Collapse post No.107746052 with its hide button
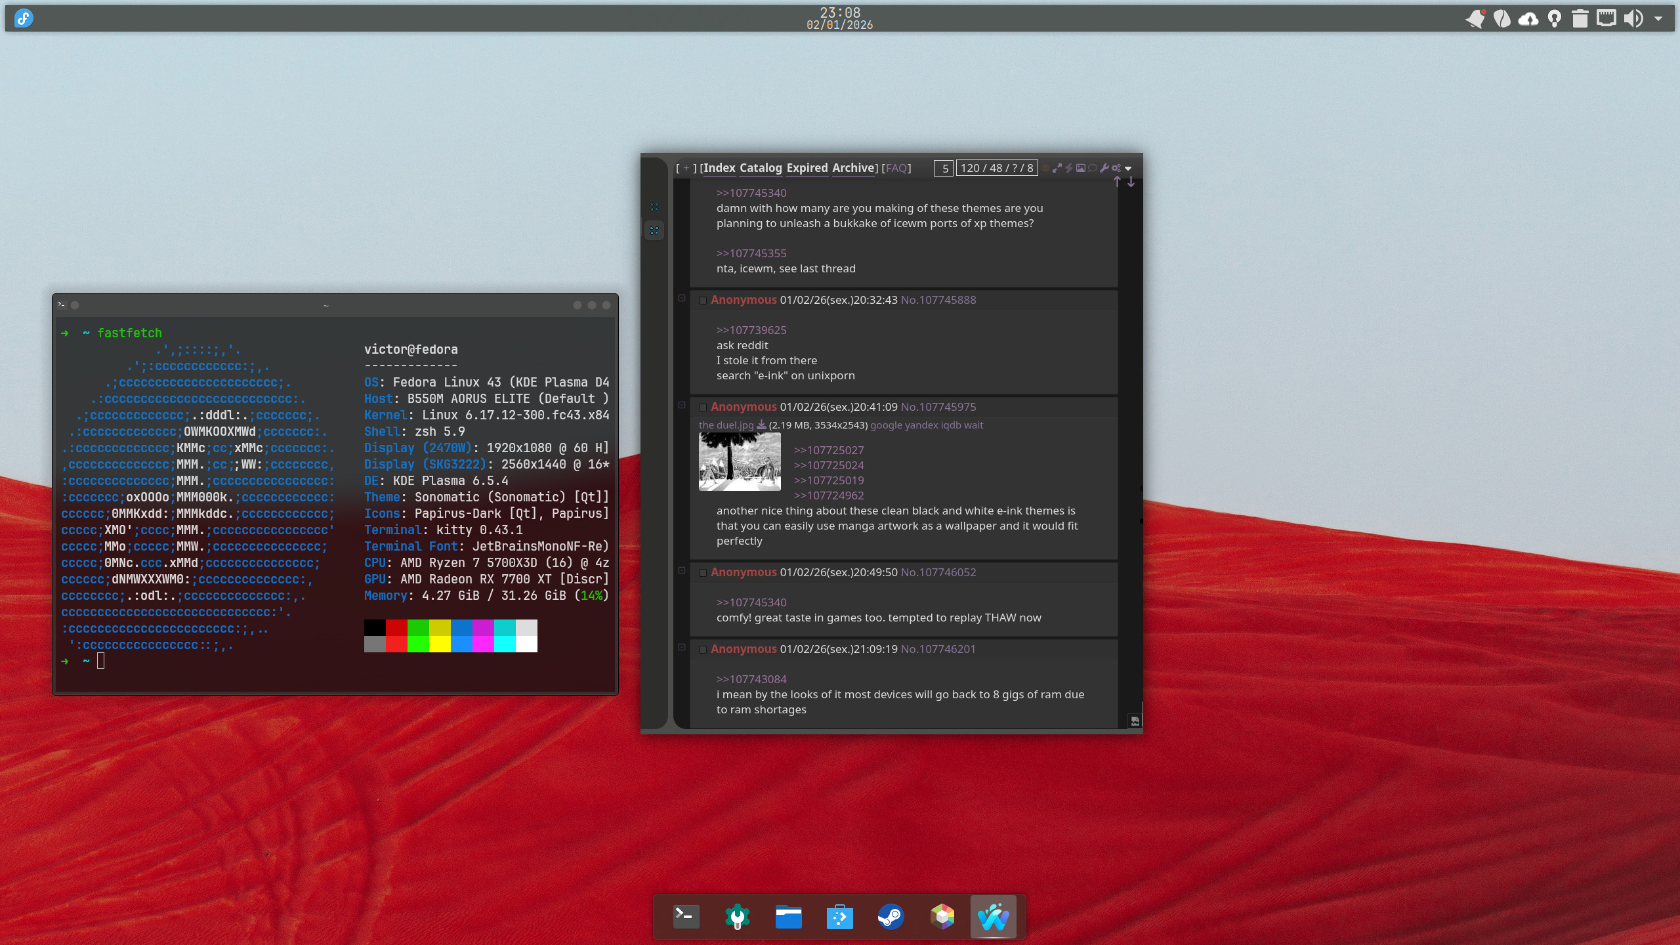Screen dimensions: 1680x945 point(682,571)
